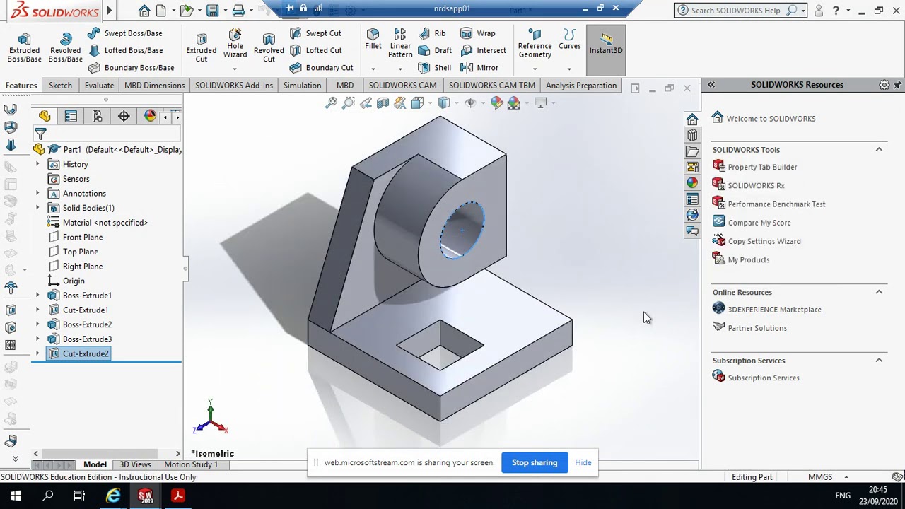Open the MMGS units dropdown

click(846, 477)
